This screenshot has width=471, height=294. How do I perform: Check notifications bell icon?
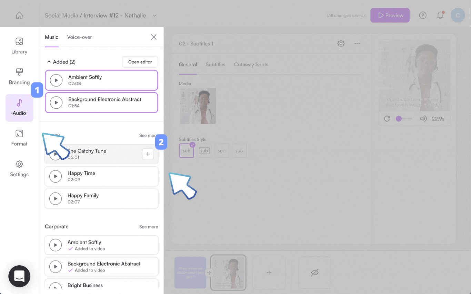tap(440, 16)
